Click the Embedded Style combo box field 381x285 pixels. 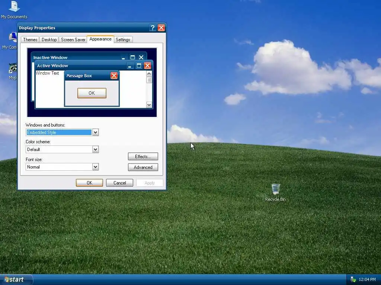tap(59, 132)
